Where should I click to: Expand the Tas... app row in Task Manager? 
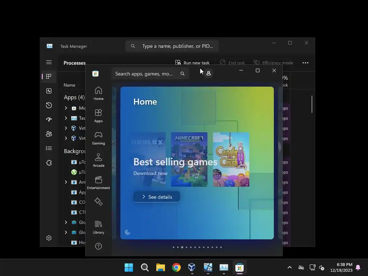66,118
